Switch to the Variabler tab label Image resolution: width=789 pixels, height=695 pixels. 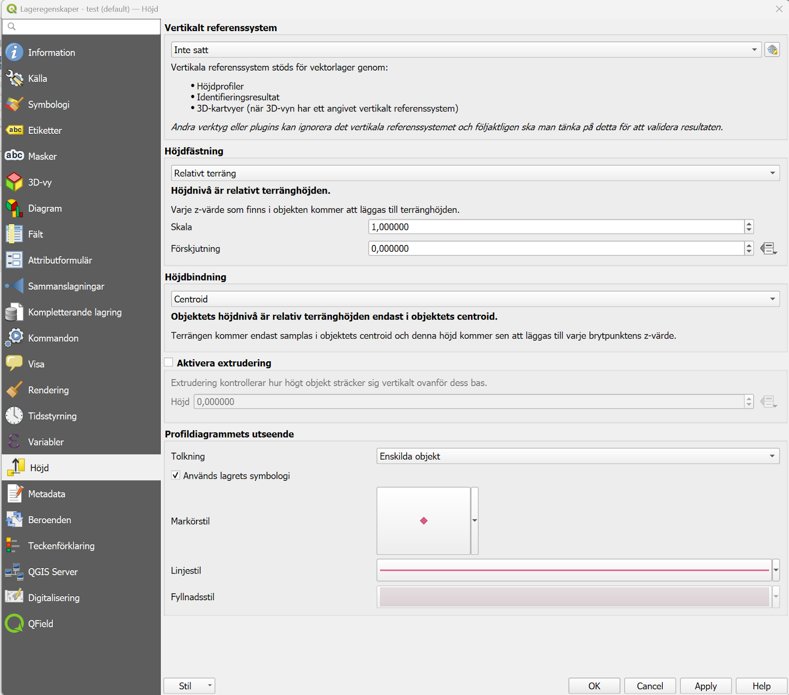click(46, 442)
